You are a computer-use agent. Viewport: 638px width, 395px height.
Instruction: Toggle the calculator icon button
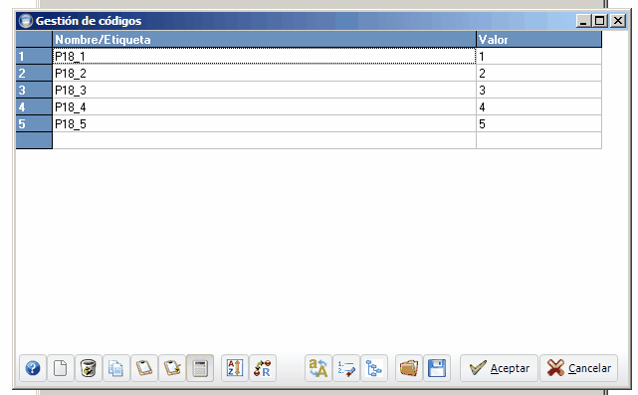[x=200, y=368]
